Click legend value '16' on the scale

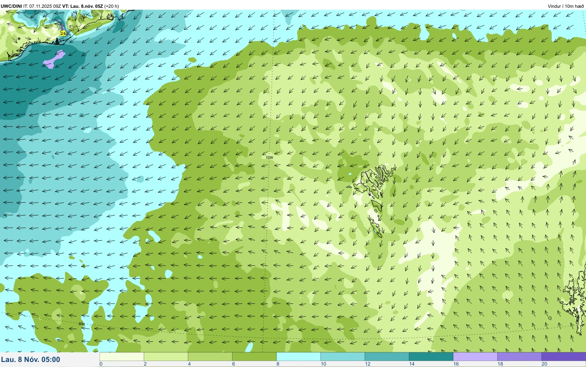pyautogui.click(x=455, y=364)
